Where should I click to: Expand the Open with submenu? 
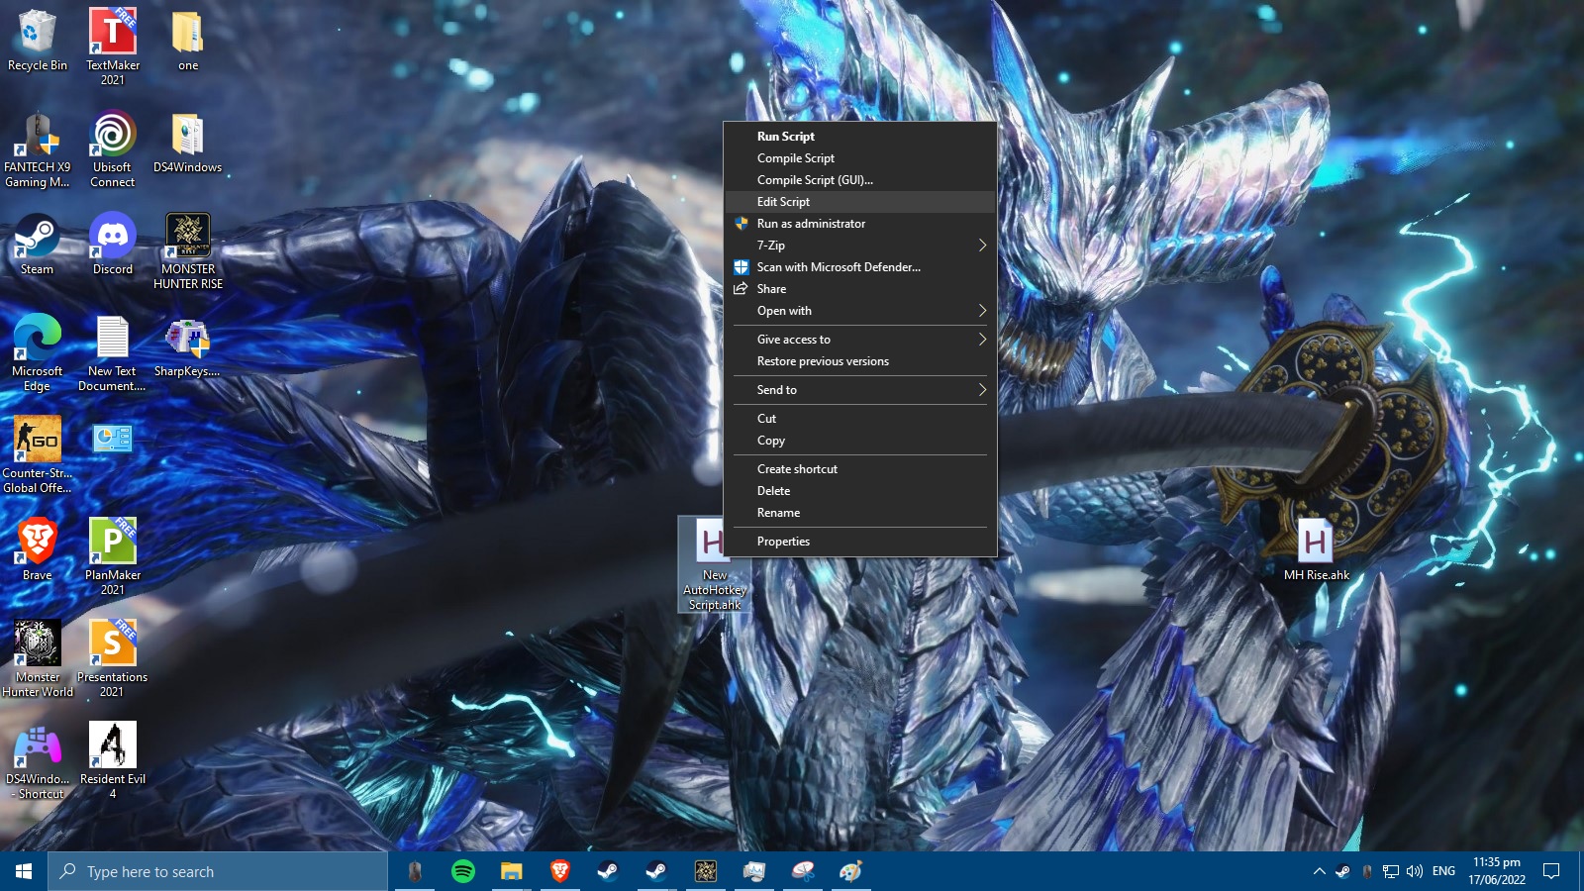tap(860, 311)
